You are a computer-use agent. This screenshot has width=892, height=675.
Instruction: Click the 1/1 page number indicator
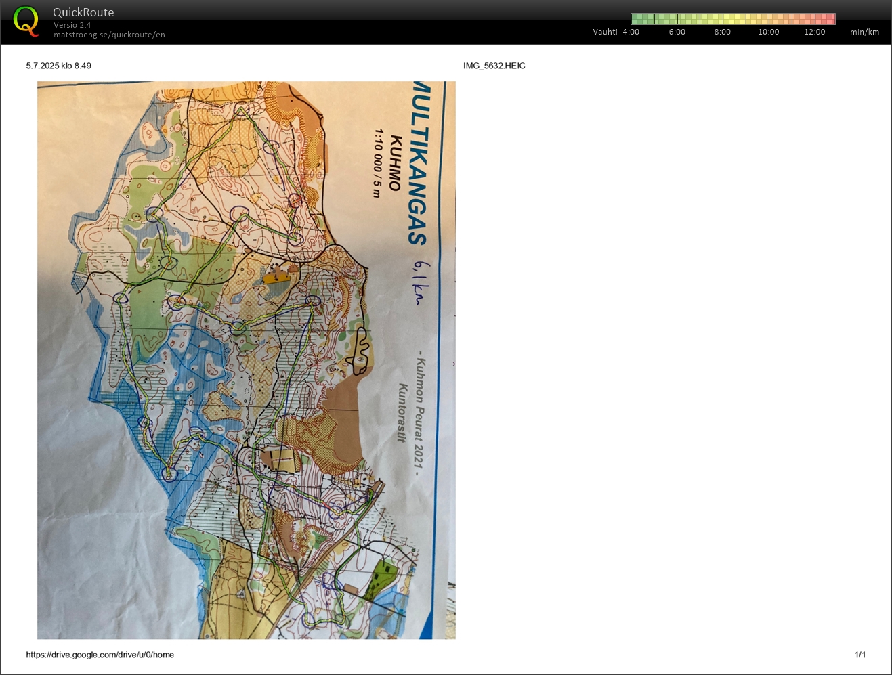[859, 655]
